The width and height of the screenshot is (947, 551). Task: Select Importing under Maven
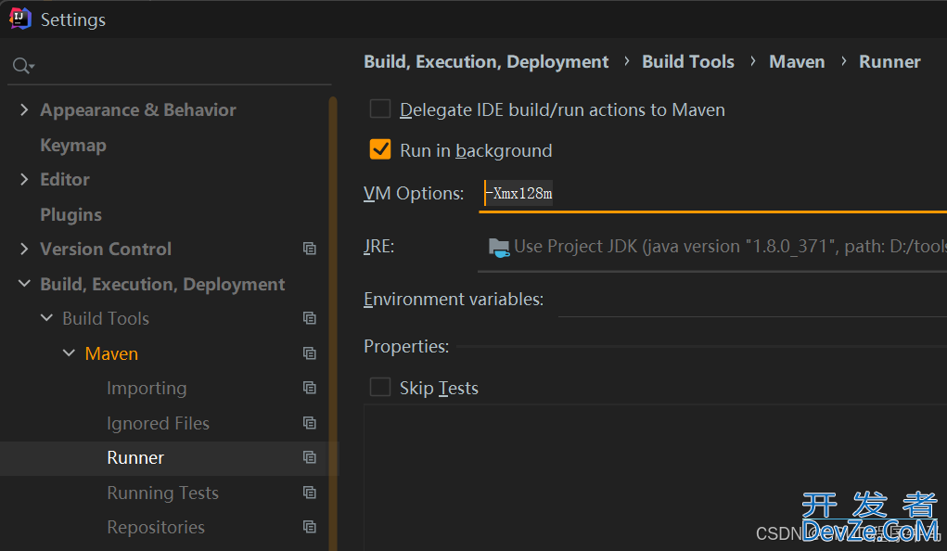[147, 388]
